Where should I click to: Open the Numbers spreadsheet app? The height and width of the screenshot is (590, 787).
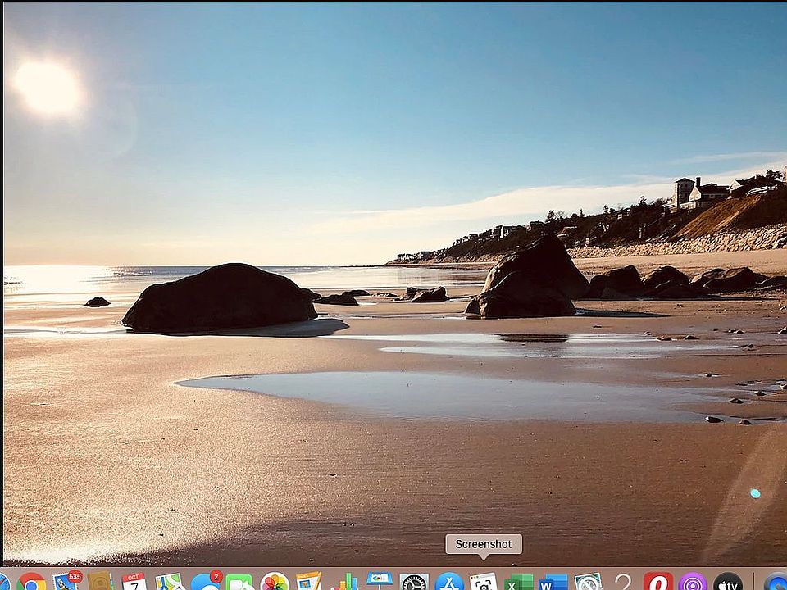coord(344,583)
